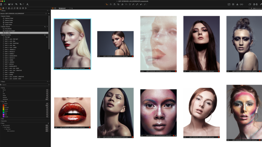Click the Filters search field

25,85
